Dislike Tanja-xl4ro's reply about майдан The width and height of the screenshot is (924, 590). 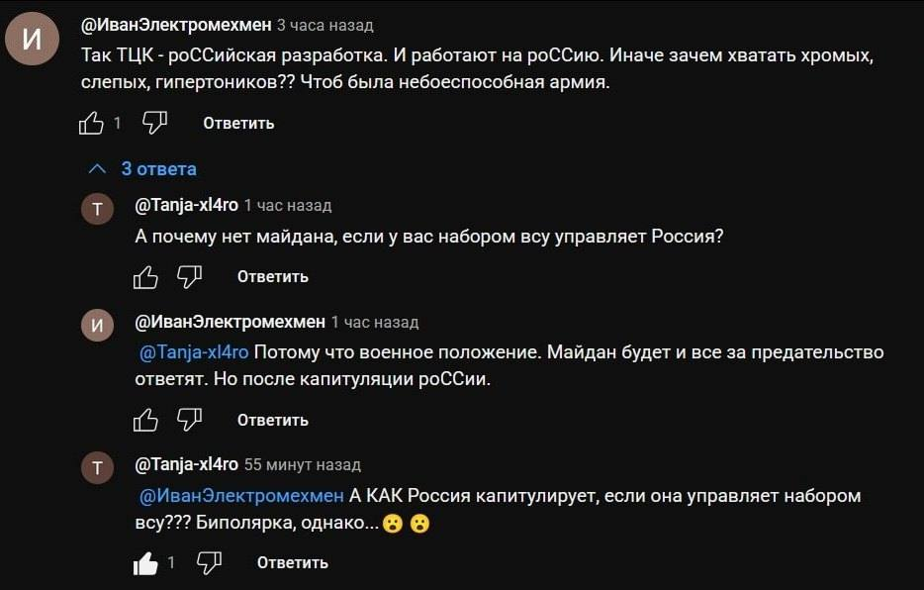click(189, 277)
